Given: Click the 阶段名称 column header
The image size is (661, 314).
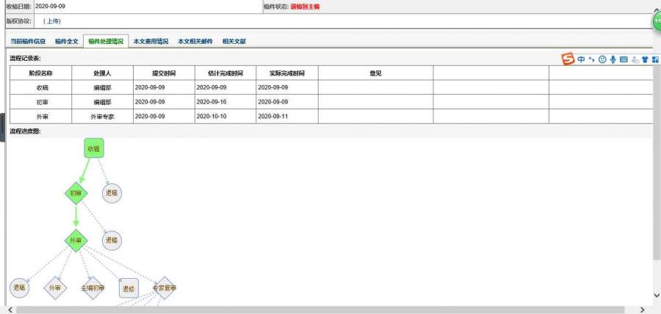Looking at the screenshot, I should point(41,73).
